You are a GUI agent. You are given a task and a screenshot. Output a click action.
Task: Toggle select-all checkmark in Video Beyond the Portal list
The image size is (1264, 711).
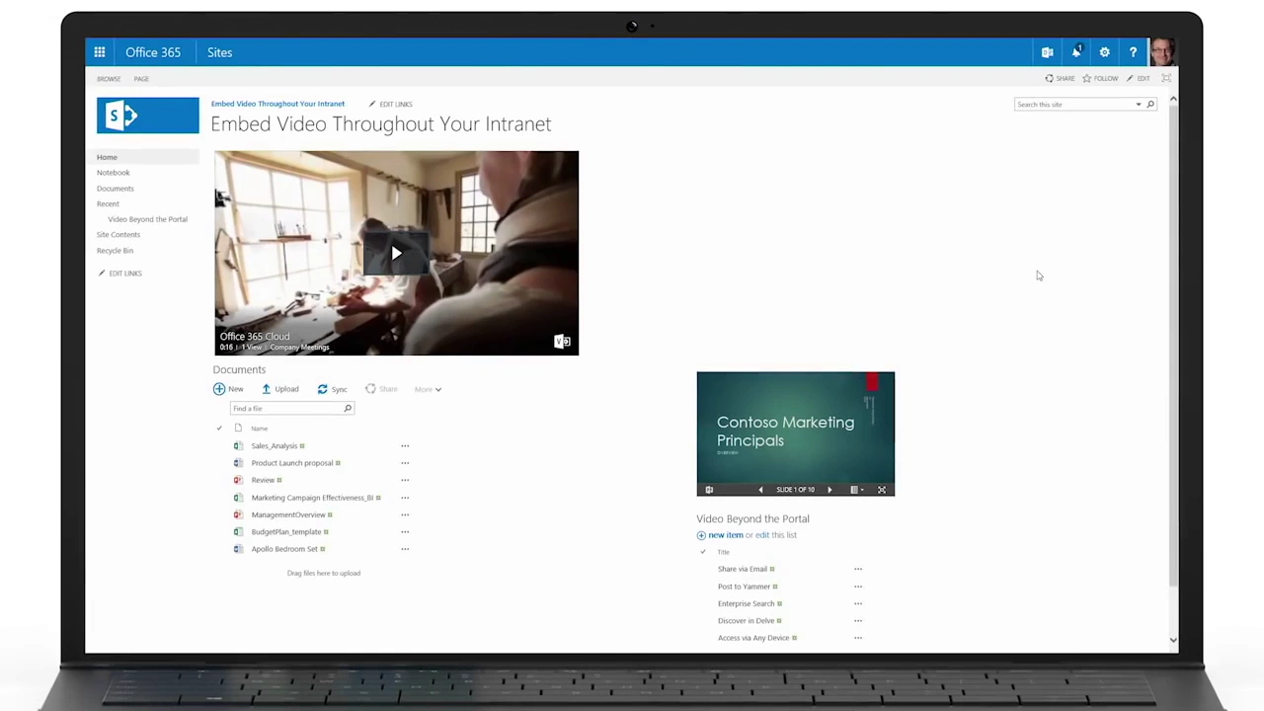703,552
